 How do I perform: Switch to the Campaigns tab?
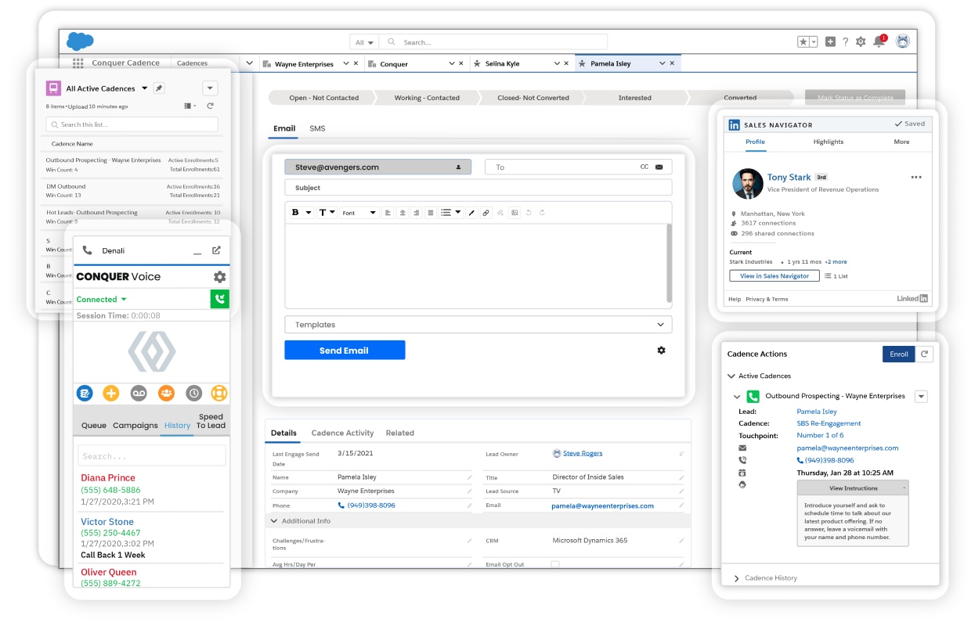(x=135, y=426)
